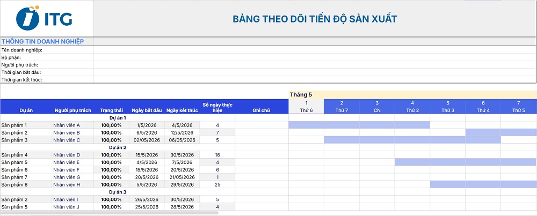Select the THÔNG TIN DOANH NGHIỆP heading cell

click(x=47, y=42)
